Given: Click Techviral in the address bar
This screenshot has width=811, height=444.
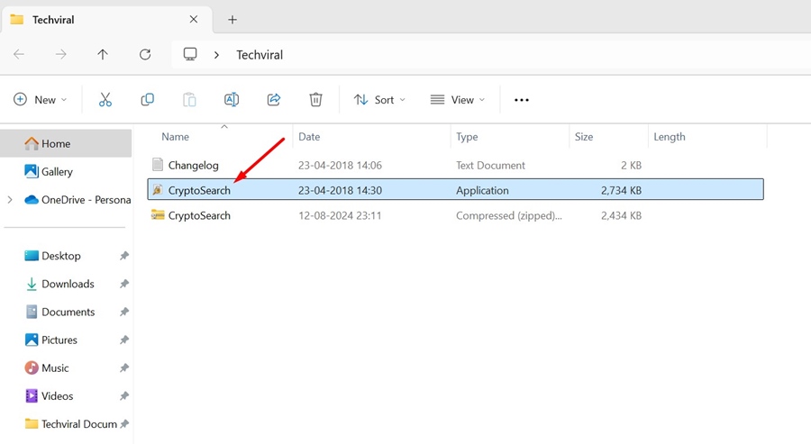Looking at the screenshot, I should coord(260,55).
